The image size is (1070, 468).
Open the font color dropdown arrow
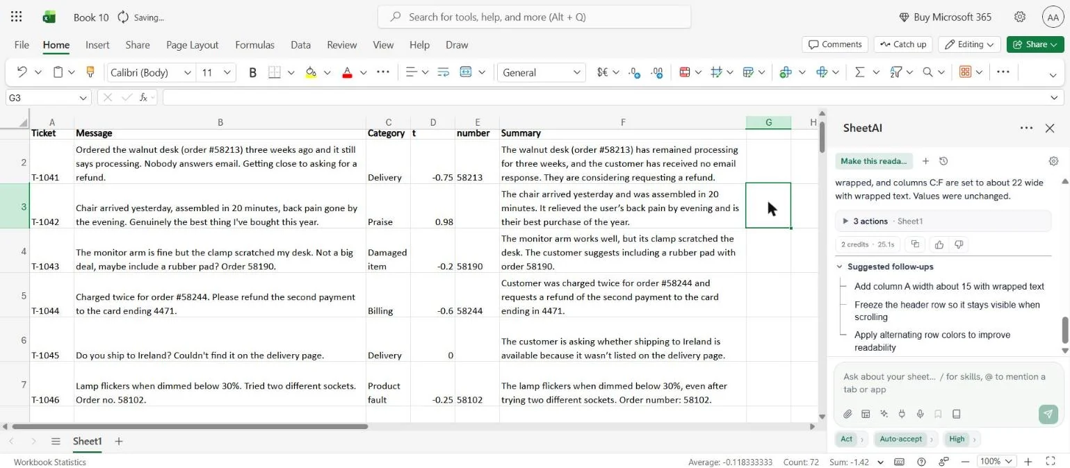(363, 72)
